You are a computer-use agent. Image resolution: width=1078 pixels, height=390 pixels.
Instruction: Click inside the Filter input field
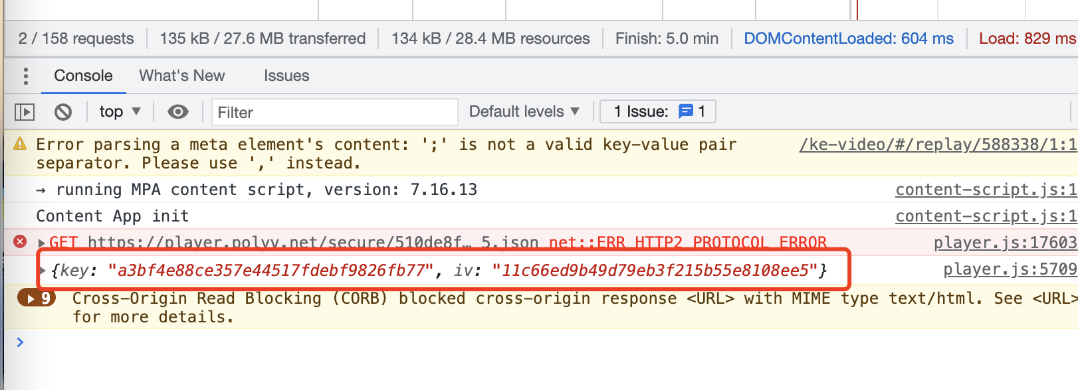pos(332,111)
